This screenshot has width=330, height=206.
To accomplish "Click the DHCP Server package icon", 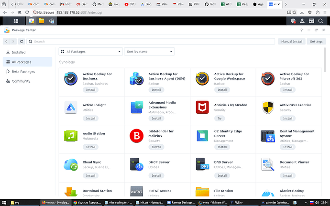I will coord(137,164).
